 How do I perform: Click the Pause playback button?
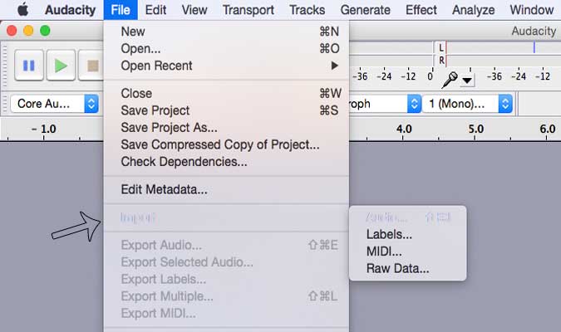[x=29, y=66]
